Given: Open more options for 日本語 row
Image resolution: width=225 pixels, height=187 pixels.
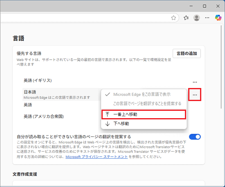Looking at the screenshot, I should pyautogui.click(x=195, y=95).
